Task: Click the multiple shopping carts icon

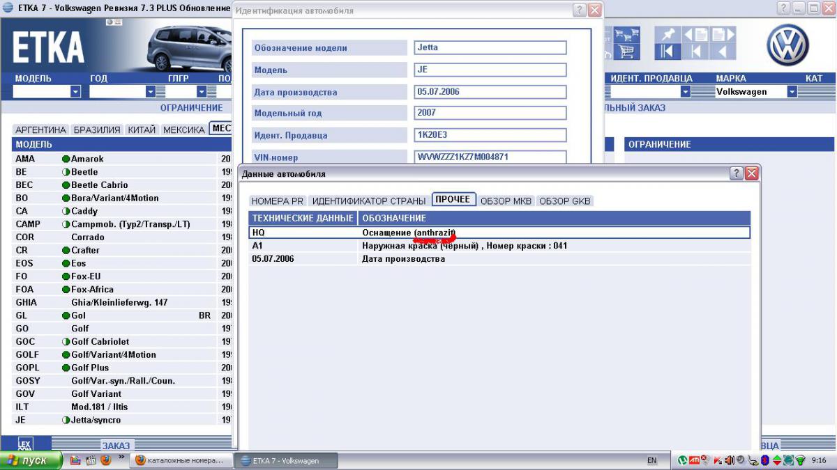Action: tap(627, 35)
